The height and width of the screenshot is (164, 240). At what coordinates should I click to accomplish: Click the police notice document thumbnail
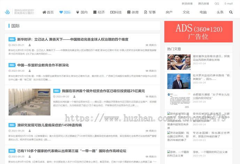(179, 101)
